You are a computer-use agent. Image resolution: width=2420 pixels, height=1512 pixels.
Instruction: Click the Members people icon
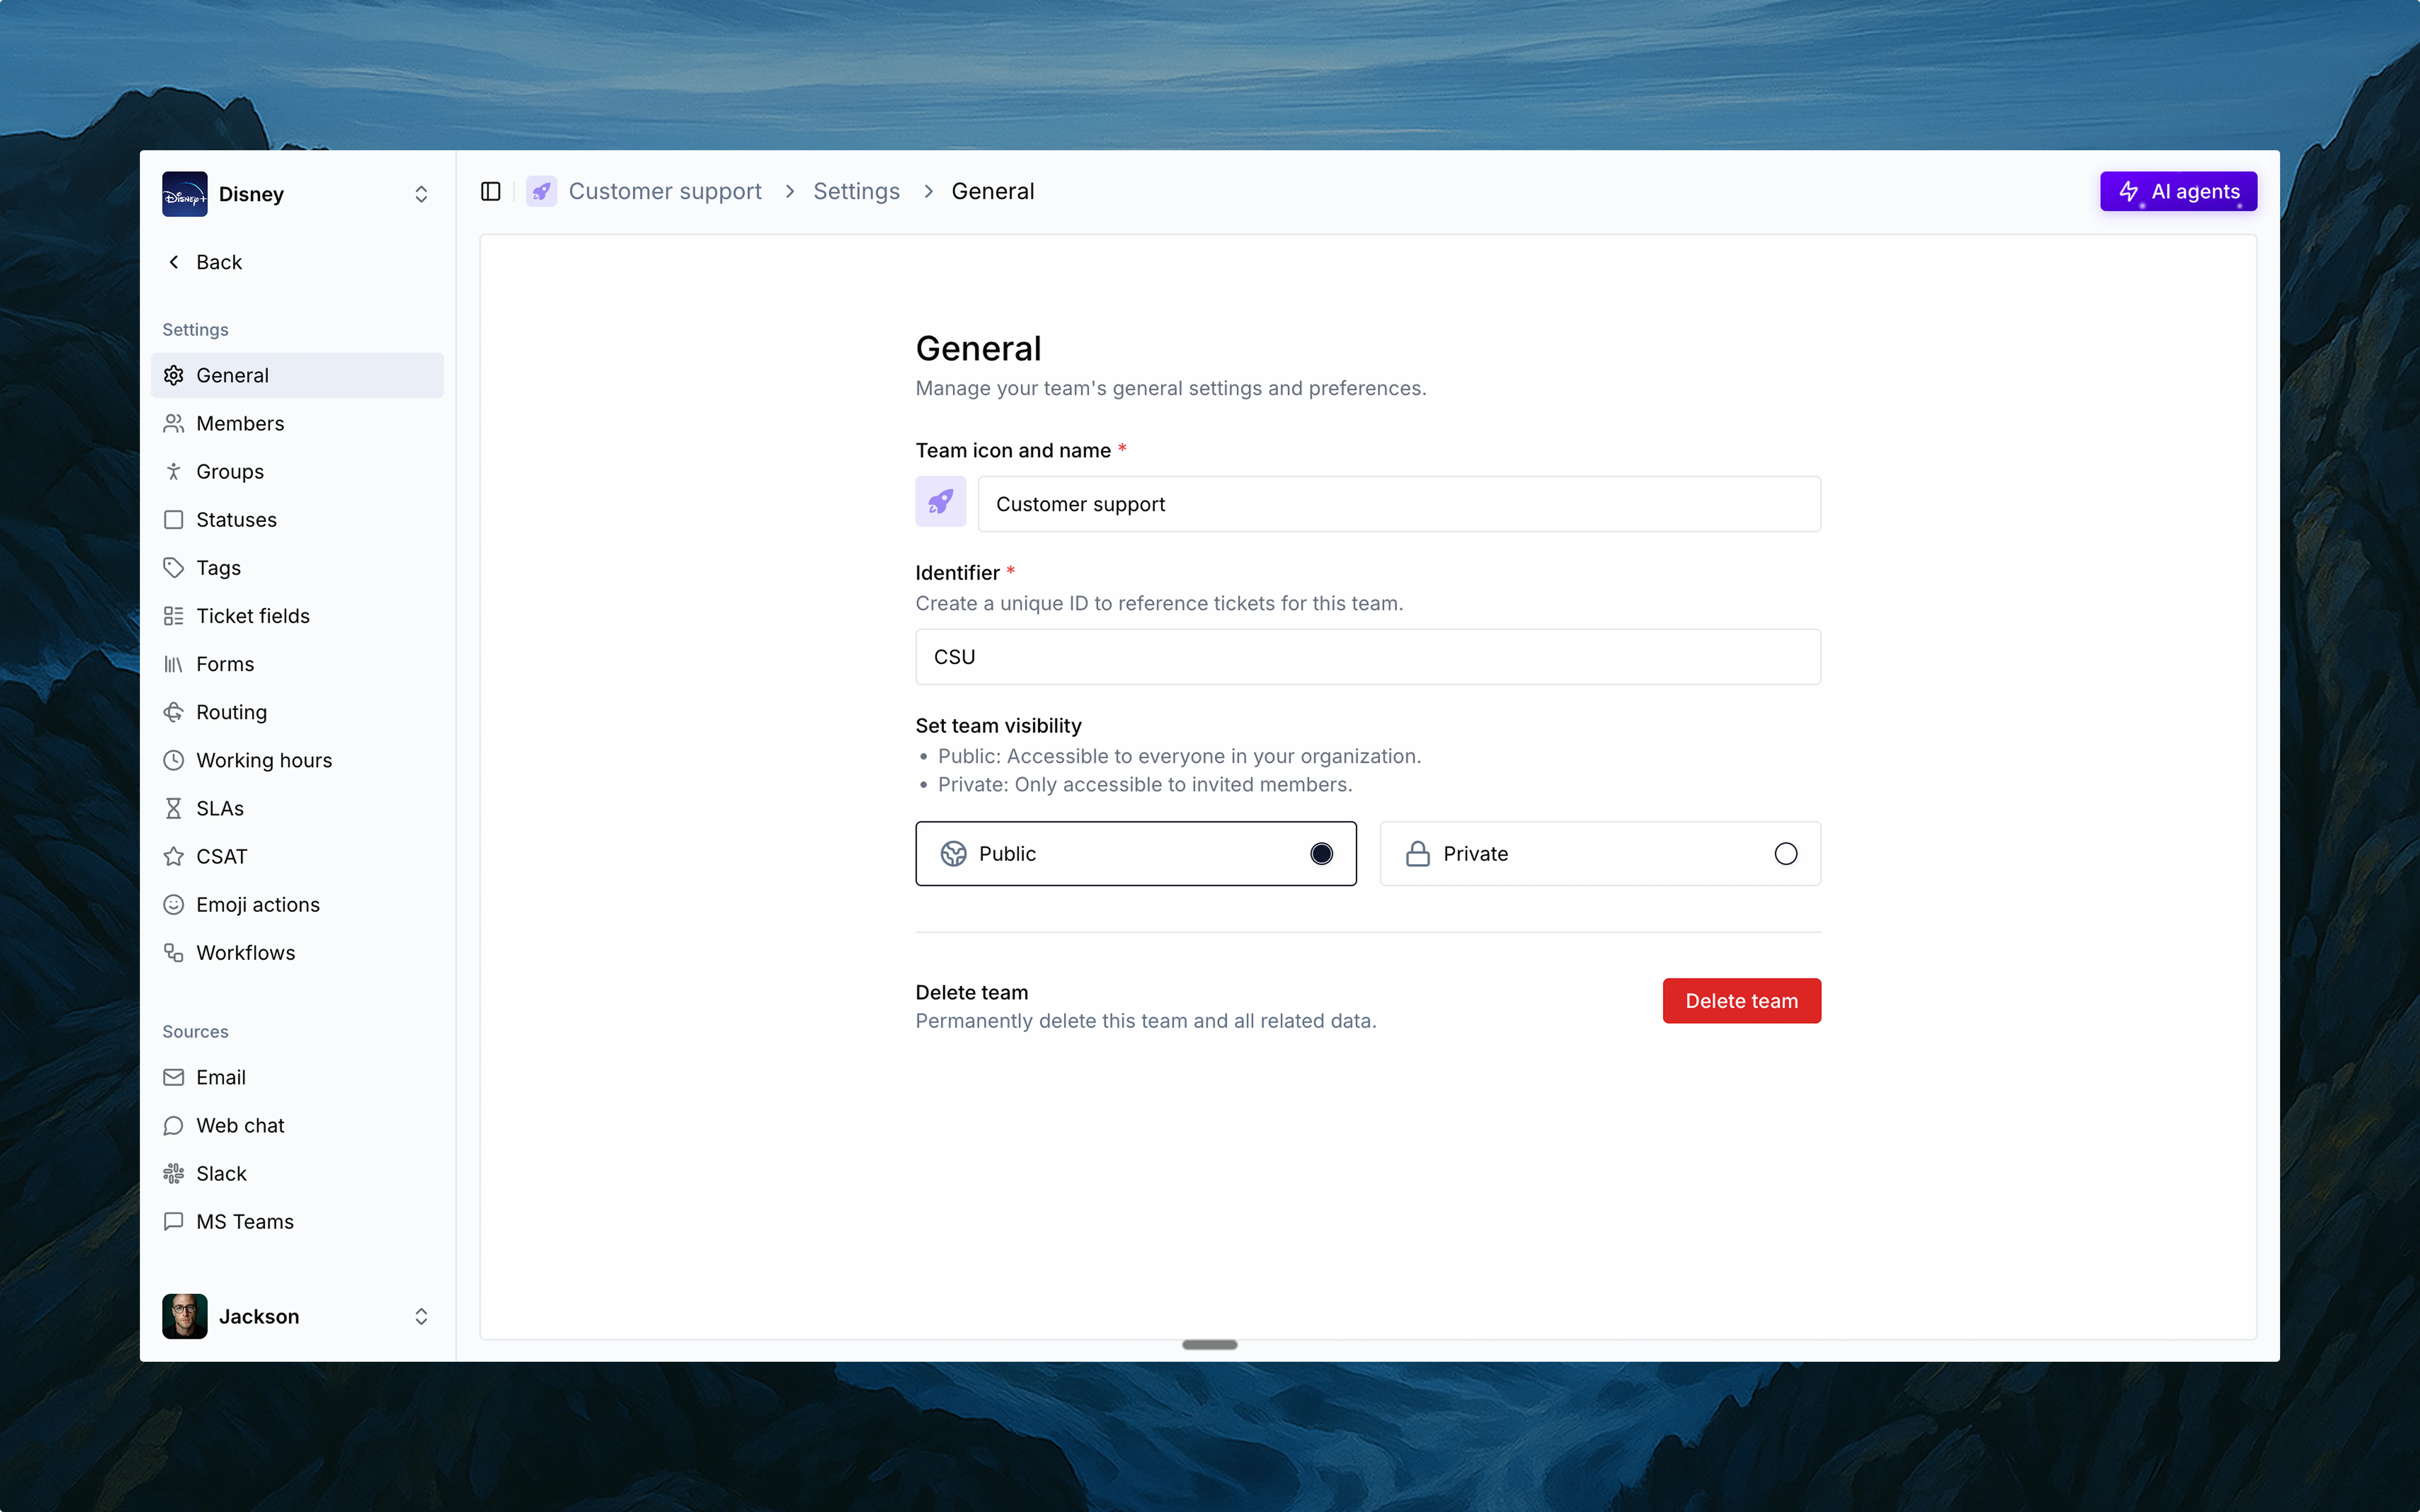pos(174,423)
